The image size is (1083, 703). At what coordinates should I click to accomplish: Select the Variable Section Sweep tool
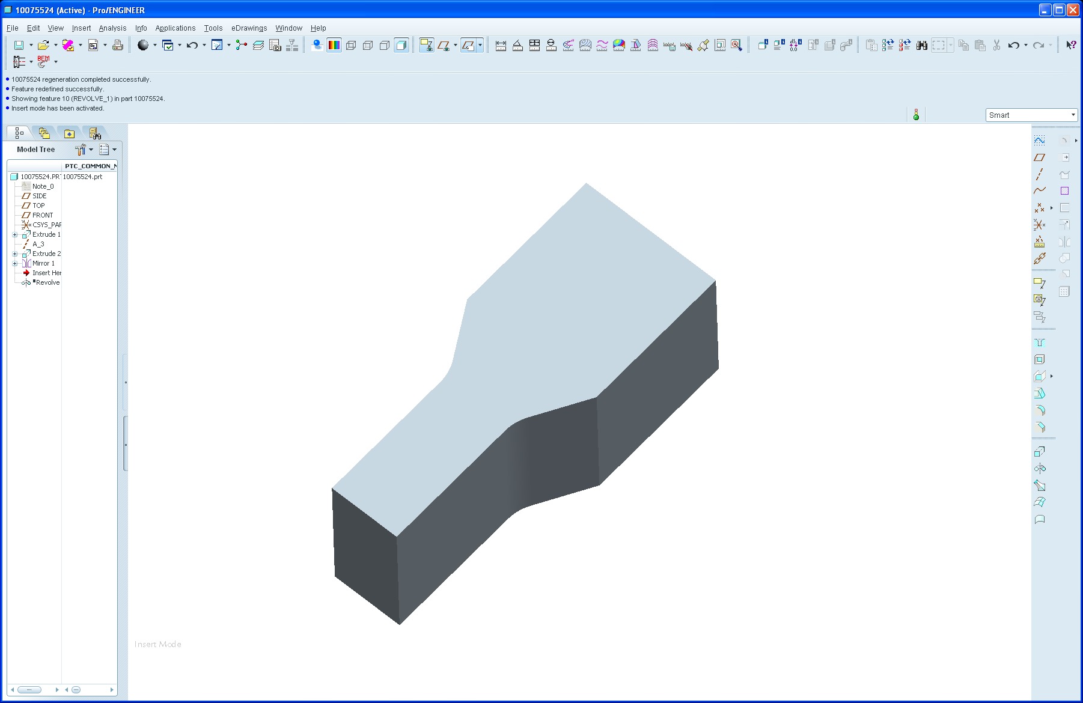[1040, 485]
